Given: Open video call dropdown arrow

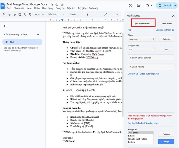Looking at the screenshot, I should 151,5.
